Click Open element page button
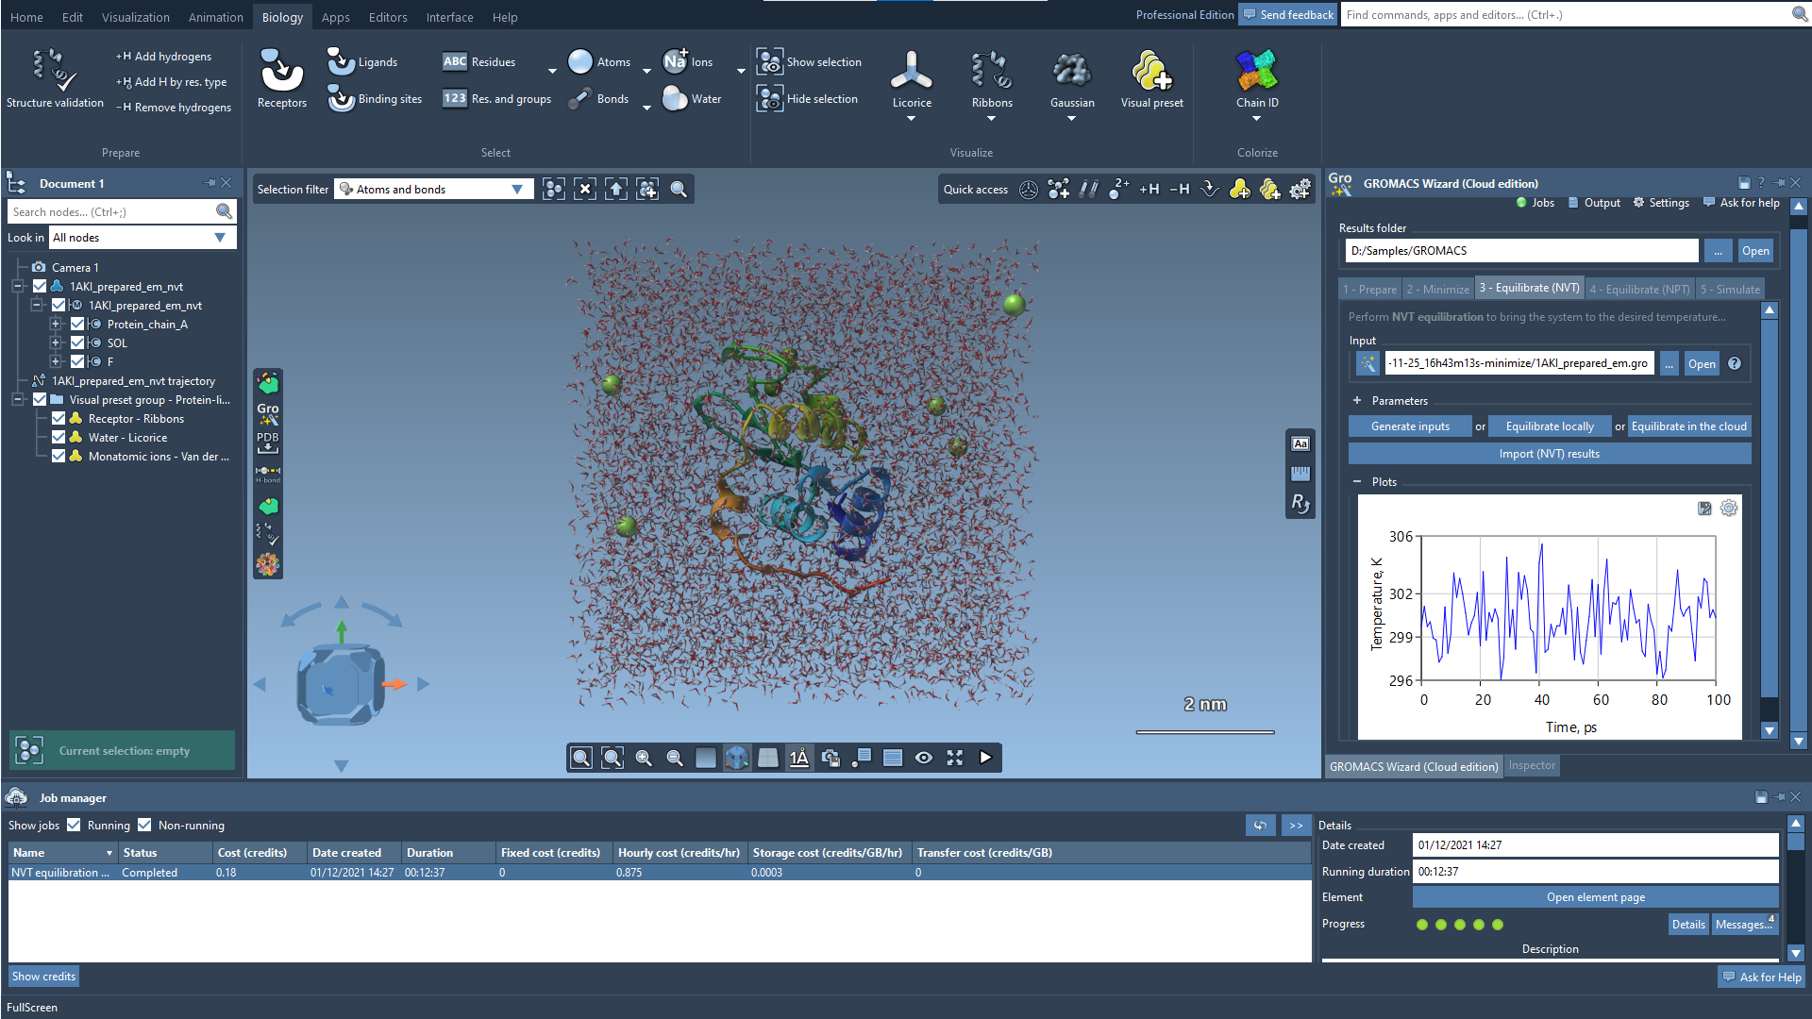This screenshot has width=1812, height=1019. click(1595, 897)
